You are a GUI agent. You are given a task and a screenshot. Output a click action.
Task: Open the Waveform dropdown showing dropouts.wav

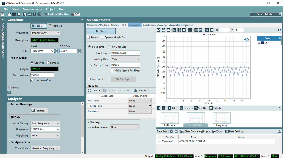(45, 33)
